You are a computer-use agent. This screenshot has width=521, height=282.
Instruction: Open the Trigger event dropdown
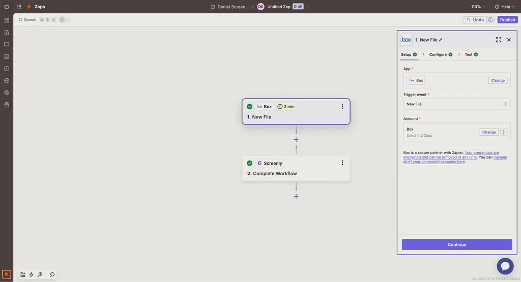(456, 104)
